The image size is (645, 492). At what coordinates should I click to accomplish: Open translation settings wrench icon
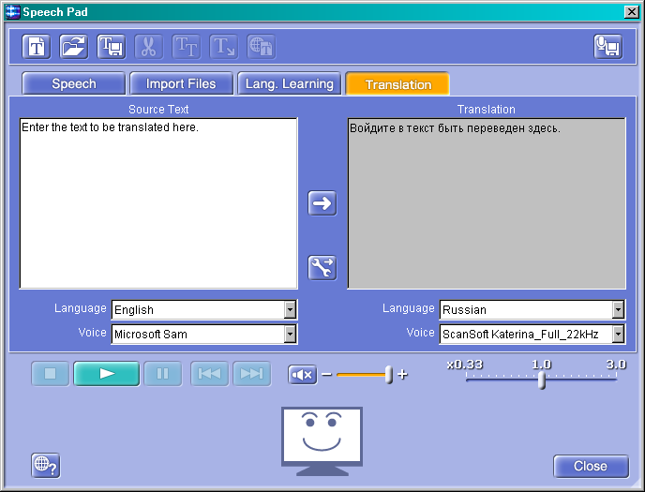click(x=322, y=268)
